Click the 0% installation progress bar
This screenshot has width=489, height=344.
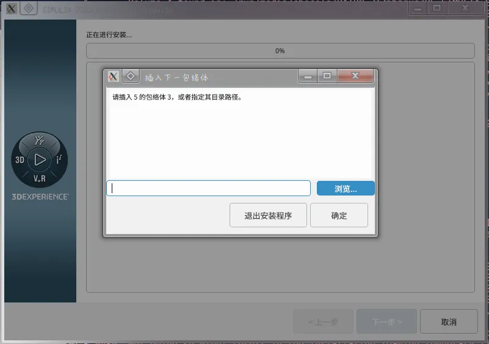[280, 51]
